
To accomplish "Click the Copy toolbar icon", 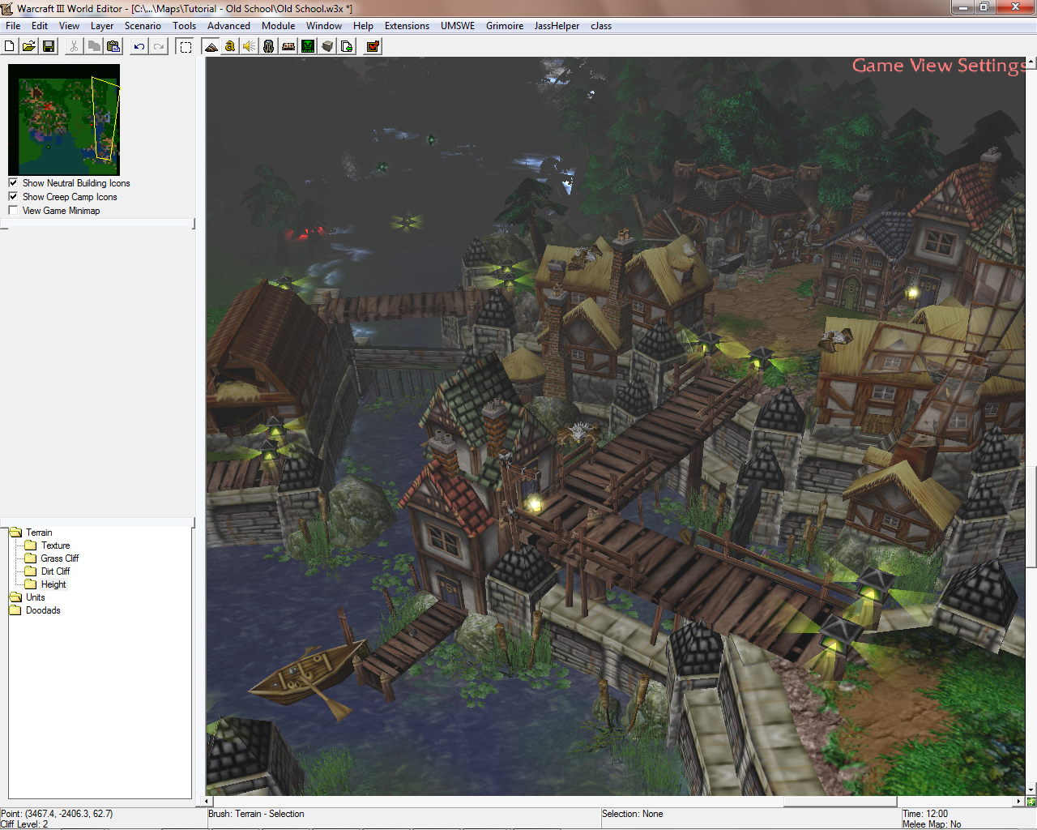I will coord(94,46).
